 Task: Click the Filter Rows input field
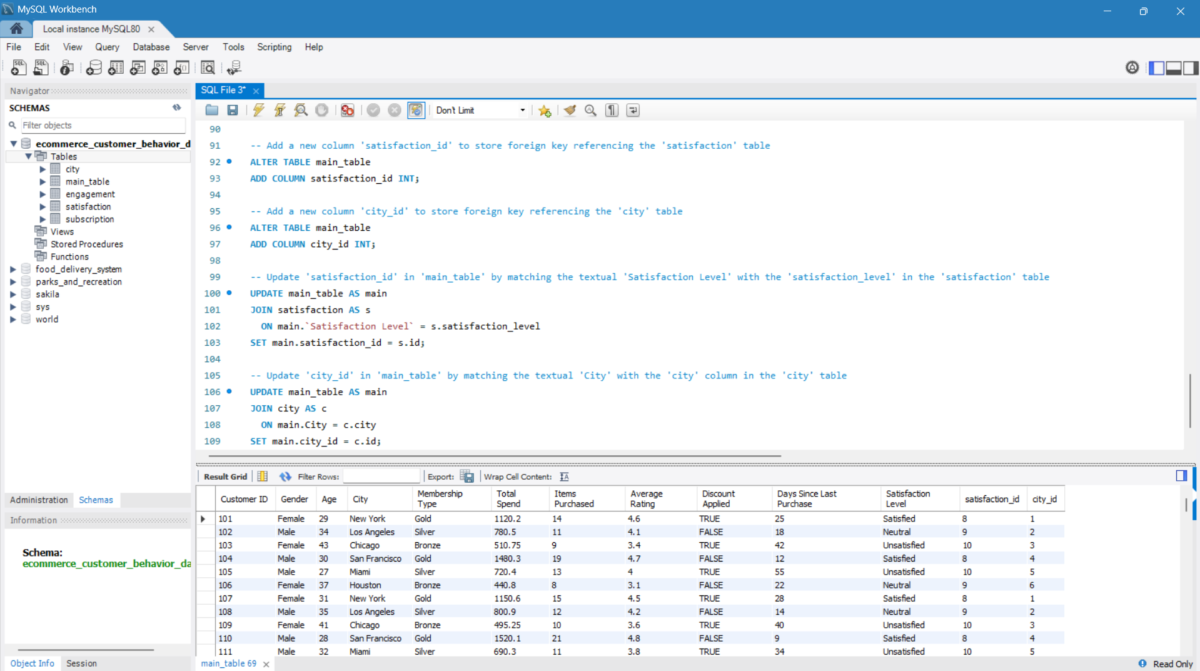coord(381,477)
